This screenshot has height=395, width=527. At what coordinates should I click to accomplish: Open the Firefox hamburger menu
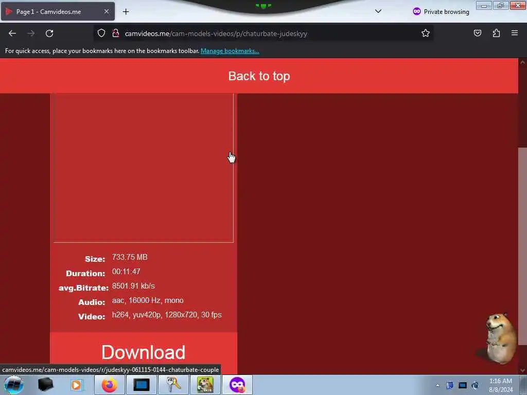pos(515,33)
